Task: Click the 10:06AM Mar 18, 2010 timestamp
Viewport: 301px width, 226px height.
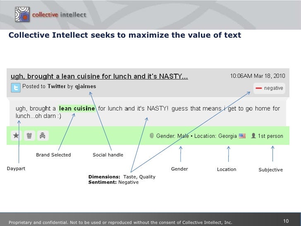Action: (x=258, y=76)
